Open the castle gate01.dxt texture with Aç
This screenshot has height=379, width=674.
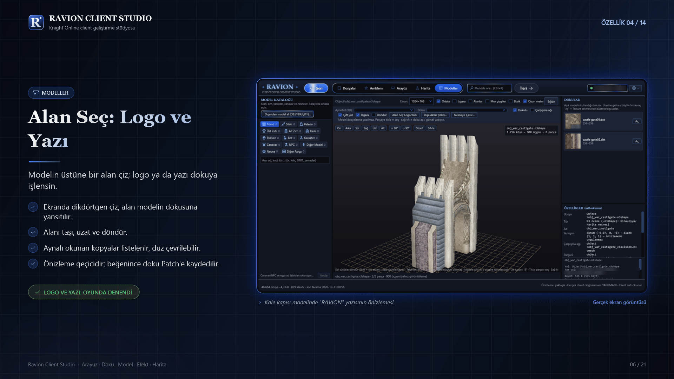[x=637, y=121]
